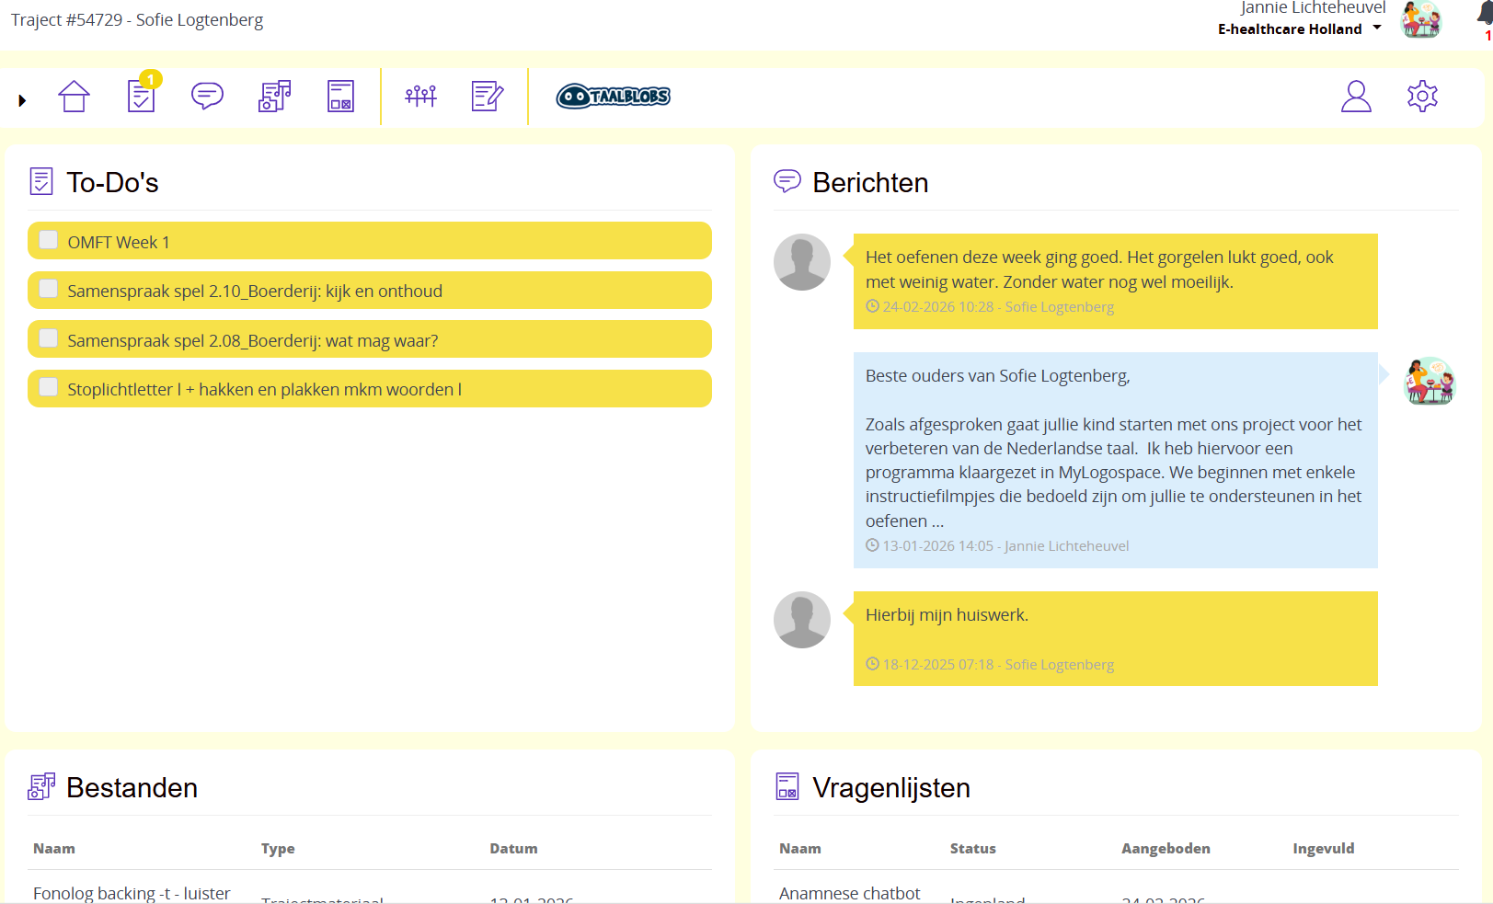Open the Anamnese chatbot questionnaire
The width and height of the screenshot is (1493, 904).
coord(849,893)
